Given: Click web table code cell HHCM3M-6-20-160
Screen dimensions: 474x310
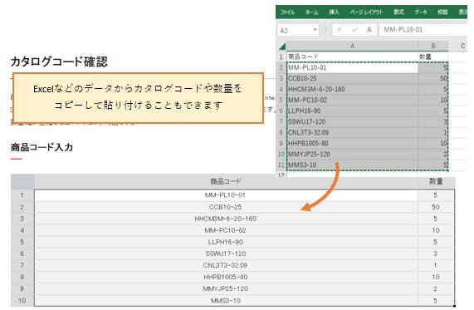Looking at the screenshot, I should (x=226, y=219).
